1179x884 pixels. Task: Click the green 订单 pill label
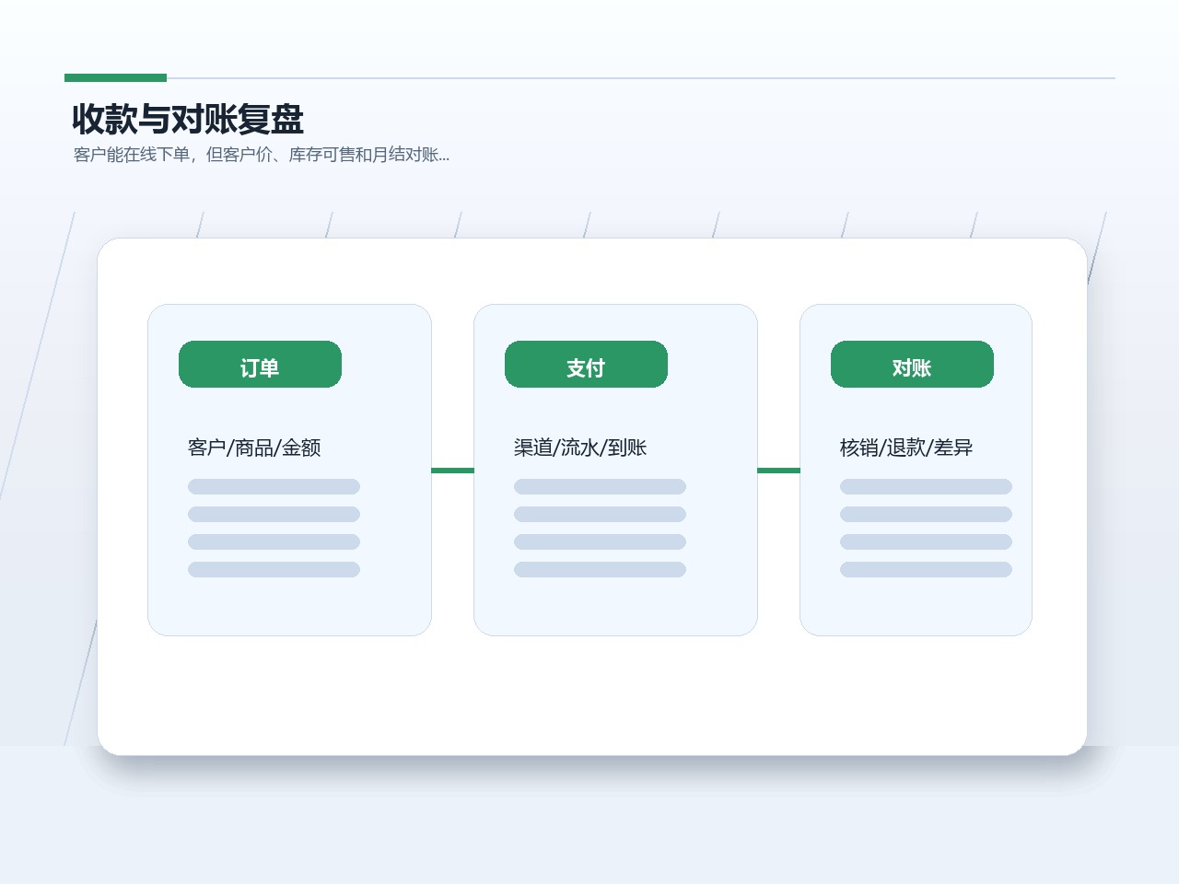coord(260,365)
